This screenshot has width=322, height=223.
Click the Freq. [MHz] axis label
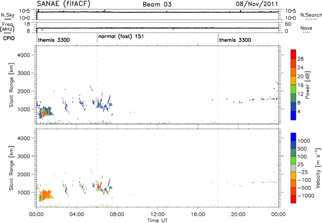pyautogui.click(x=7, y=27)
